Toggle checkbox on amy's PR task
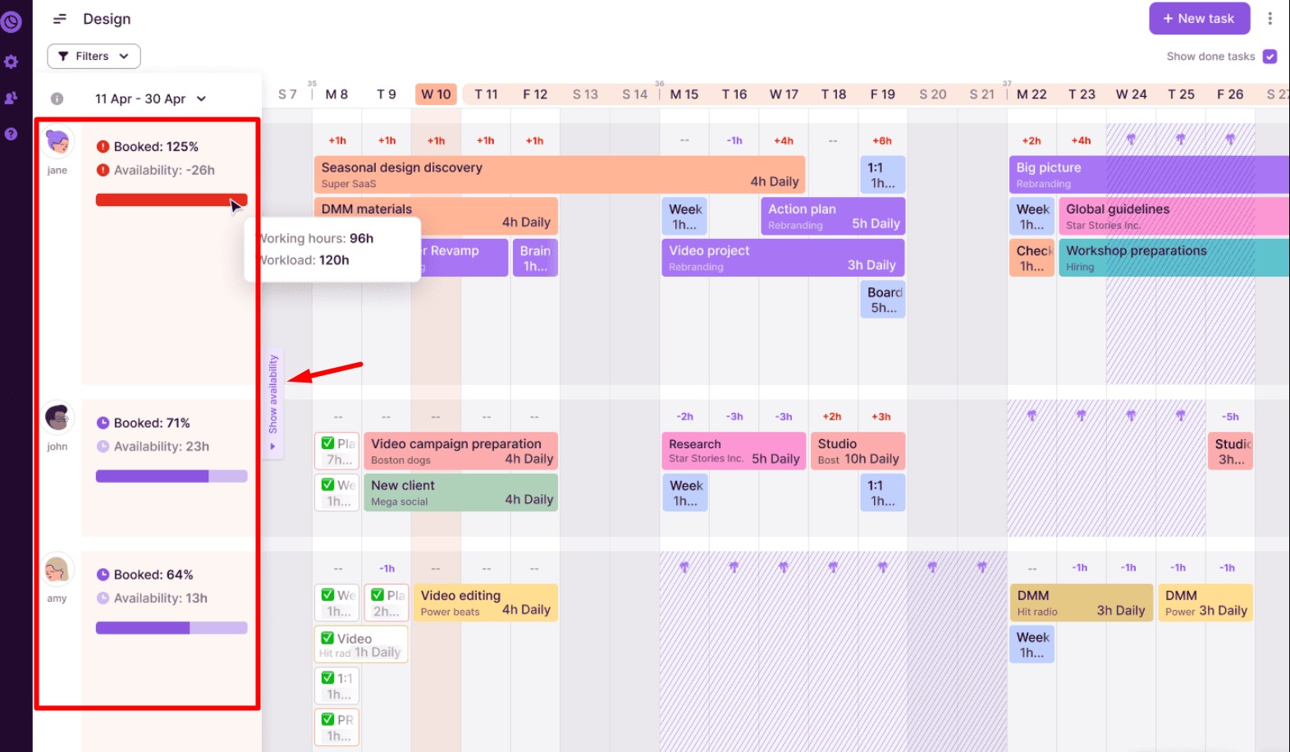 click(327, 720)
